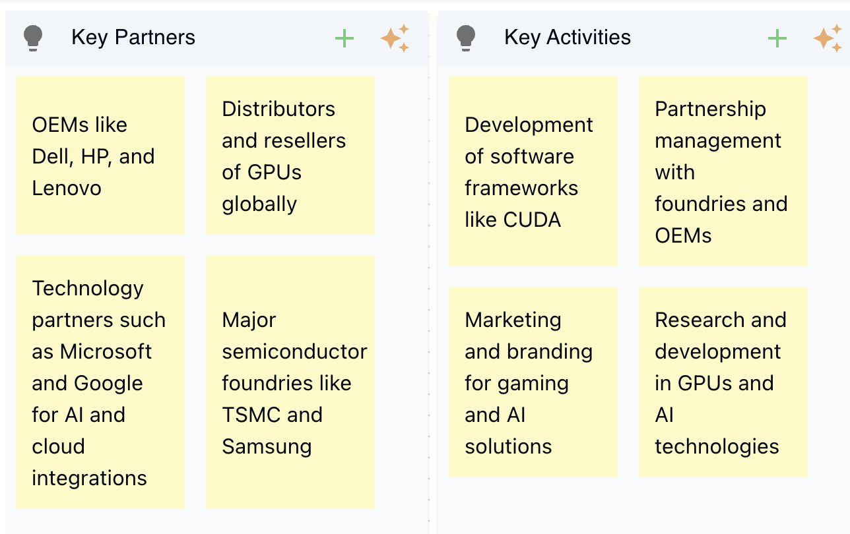Click empty space below the Key Activities notes
This screenshot has height=534, width=850.
627,506
